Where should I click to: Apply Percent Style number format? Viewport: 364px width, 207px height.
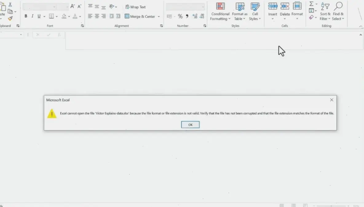(180, 17)
